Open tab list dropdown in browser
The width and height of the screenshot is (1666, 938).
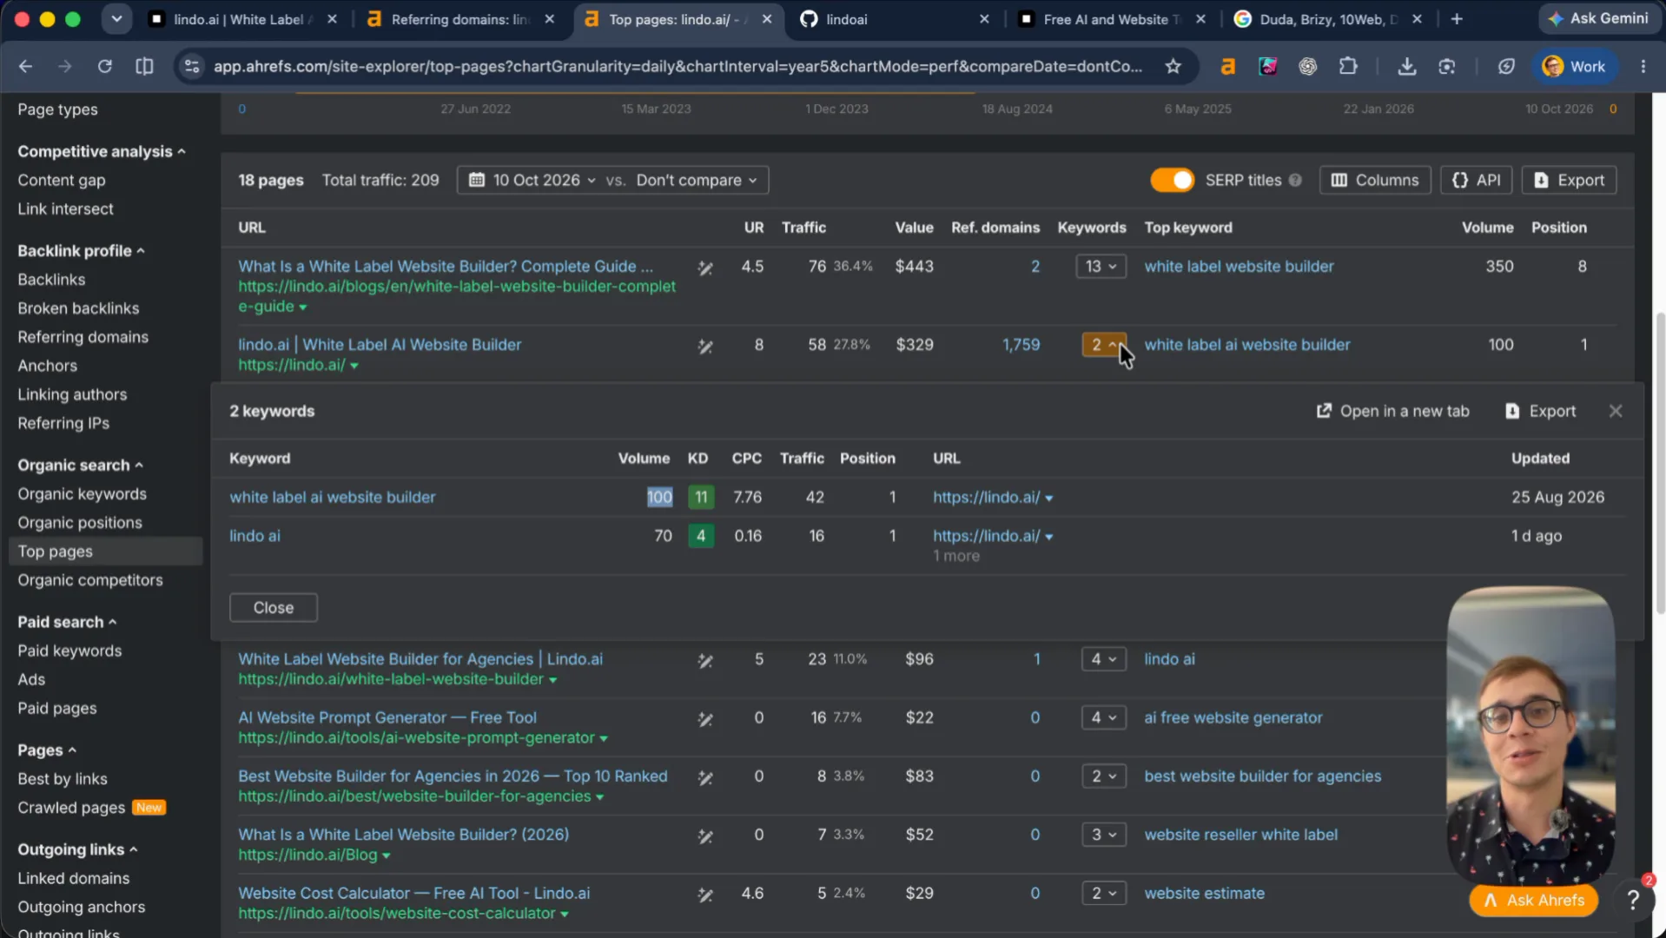[x=116, y=19]
